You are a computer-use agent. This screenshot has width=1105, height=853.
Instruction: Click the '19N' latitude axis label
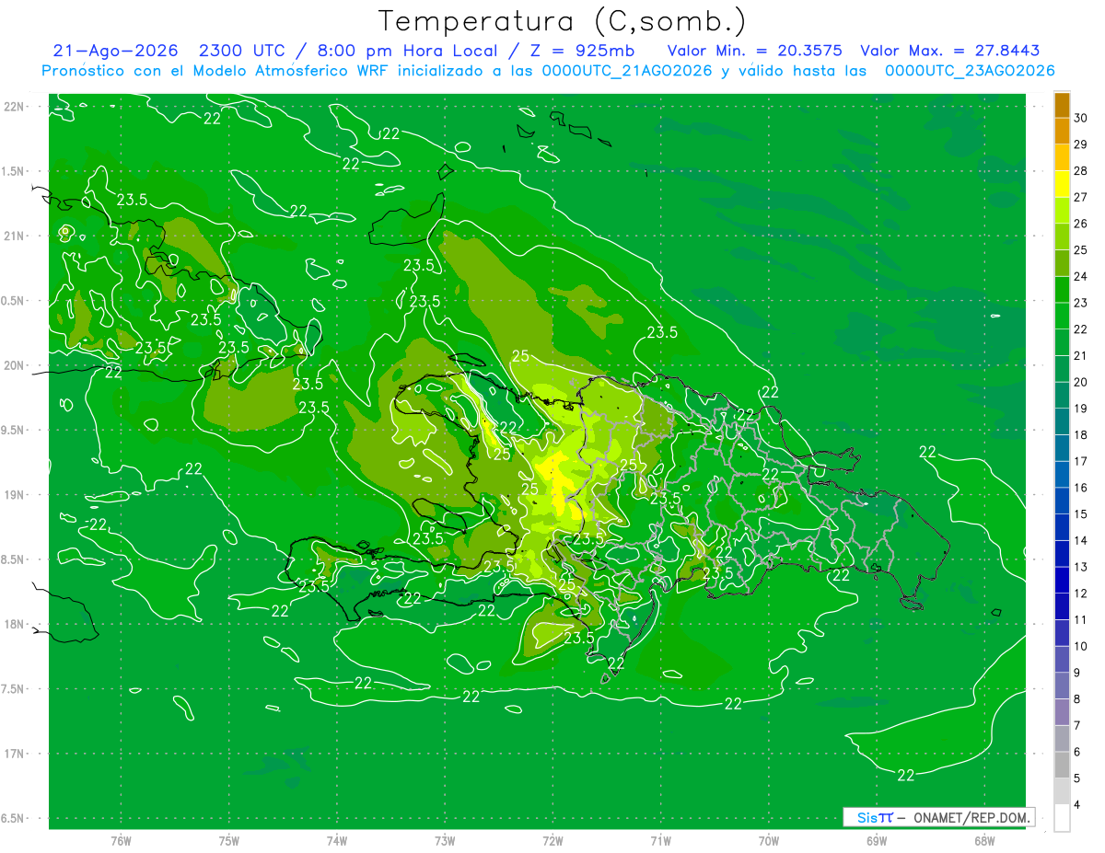pos(13,494)
